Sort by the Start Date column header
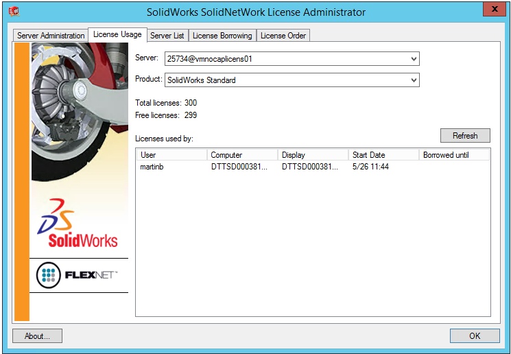Image resolution: width=511 pixels, height=354 pixels. [383, 155]
